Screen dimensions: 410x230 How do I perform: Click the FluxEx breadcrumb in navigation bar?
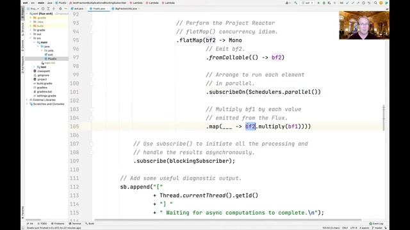pos(61,3)
